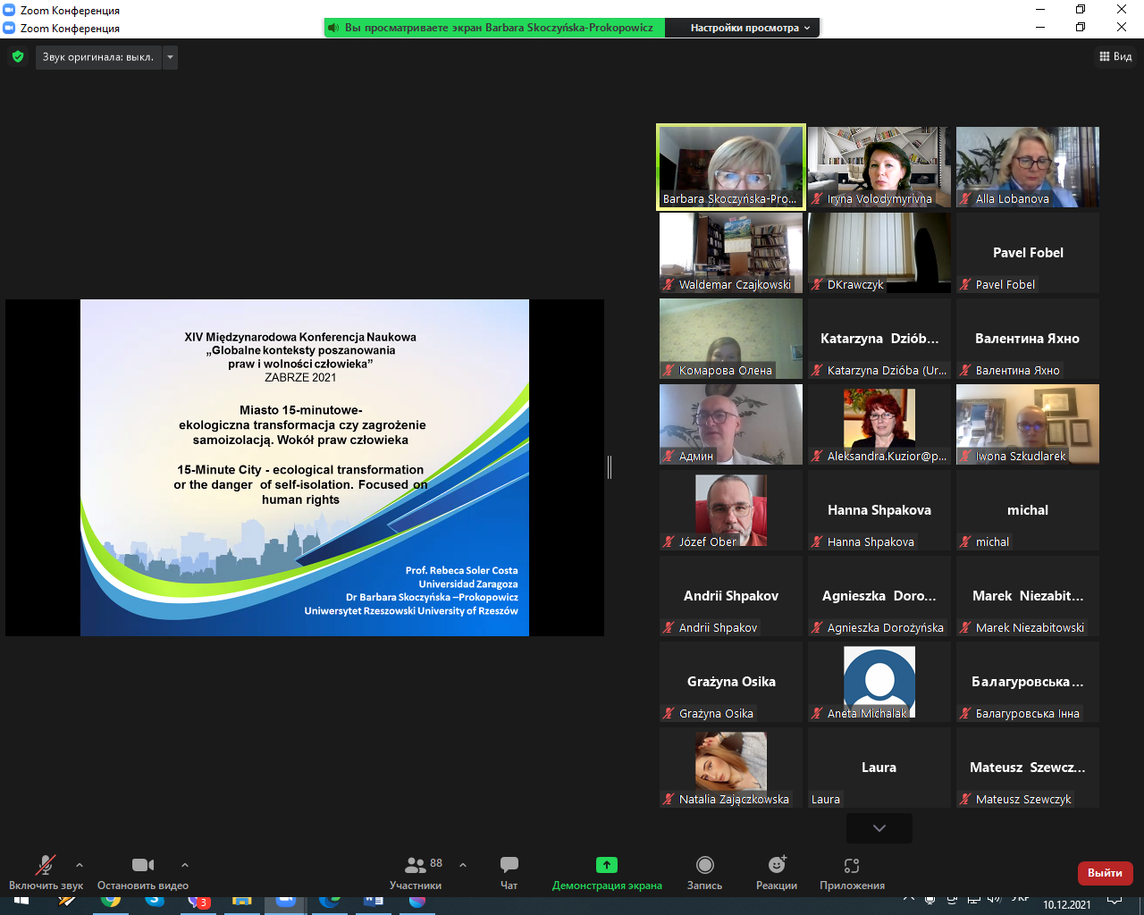The width and height of the screenshot is (1144, 915).
Task: Open the Apps (Приложения) panel
Action: (x=852, y=872)
